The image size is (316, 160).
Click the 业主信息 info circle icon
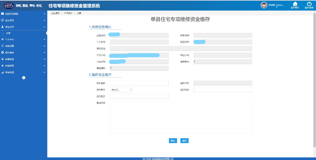tap(2, 20)
